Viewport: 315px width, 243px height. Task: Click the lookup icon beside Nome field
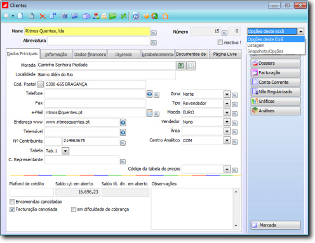point(154,33)
